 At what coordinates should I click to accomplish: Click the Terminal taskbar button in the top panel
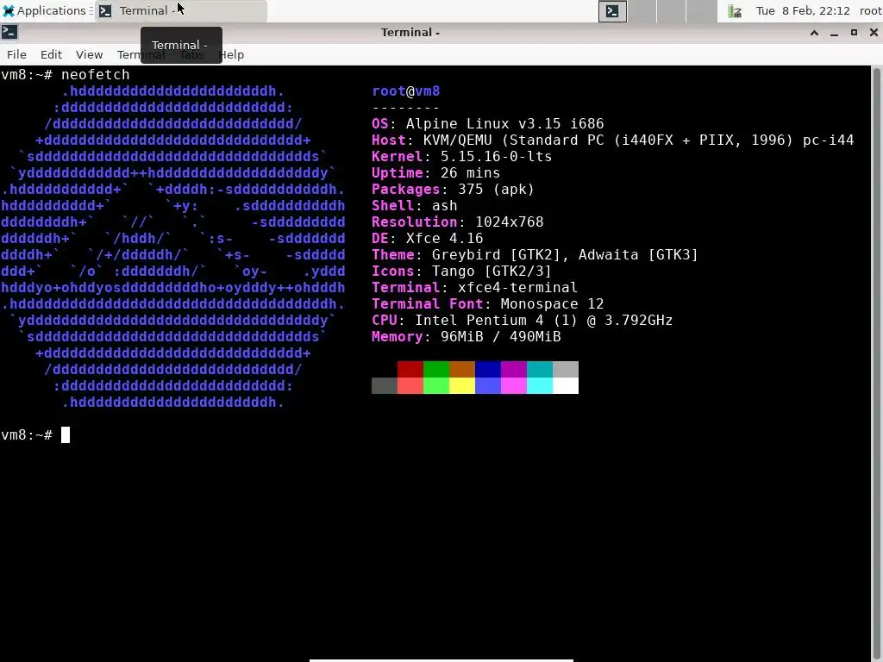point(181,10)
